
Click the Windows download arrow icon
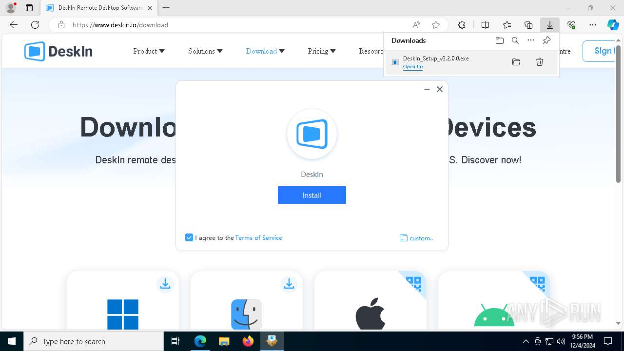[x=165, y=284]
